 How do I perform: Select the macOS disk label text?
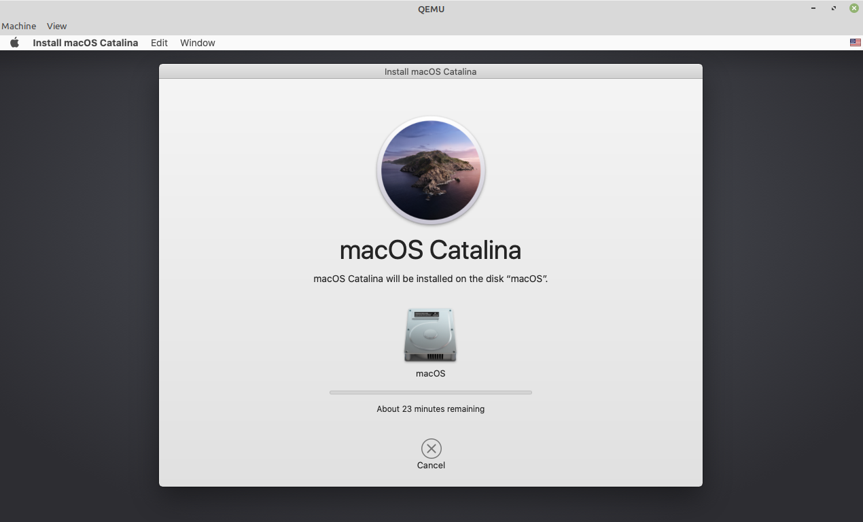430,373
